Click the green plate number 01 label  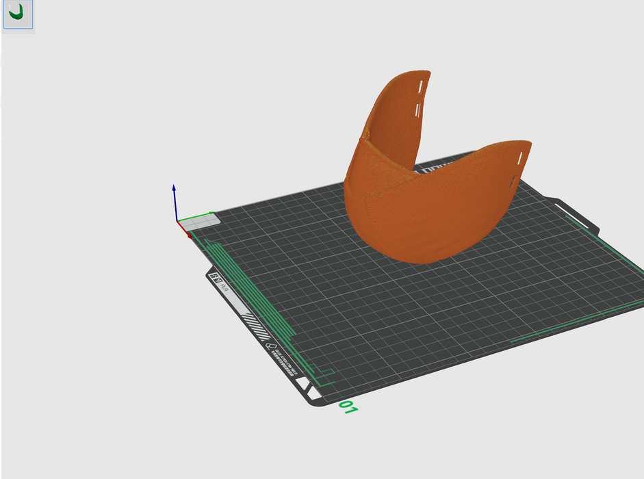(348, 408)
